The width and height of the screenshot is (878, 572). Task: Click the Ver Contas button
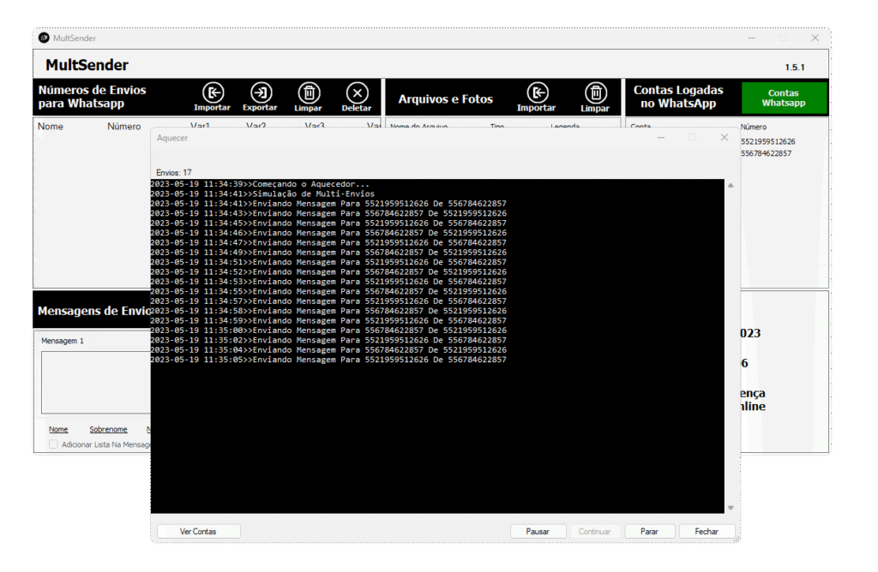pos(198,531)
